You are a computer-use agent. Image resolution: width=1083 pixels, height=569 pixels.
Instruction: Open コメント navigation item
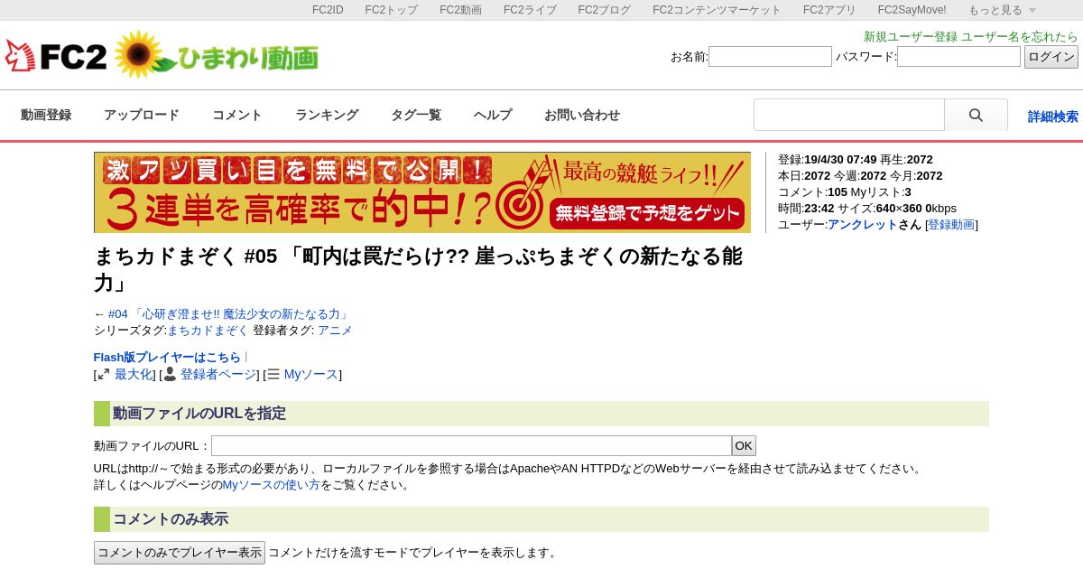(237, 115)
